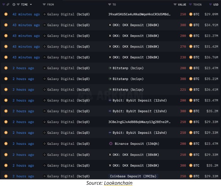The height and width of the screenshot is (186, 221).
Task: Click address 39xaKSKUSCe4uNNaDWqeHksCR3d5MBd…
Action: 139,14
